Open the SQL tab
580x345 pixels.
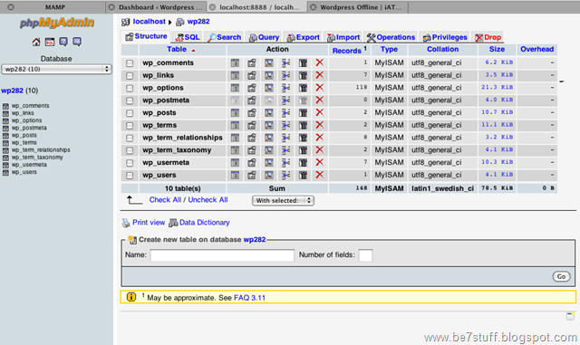click(188, 37)
